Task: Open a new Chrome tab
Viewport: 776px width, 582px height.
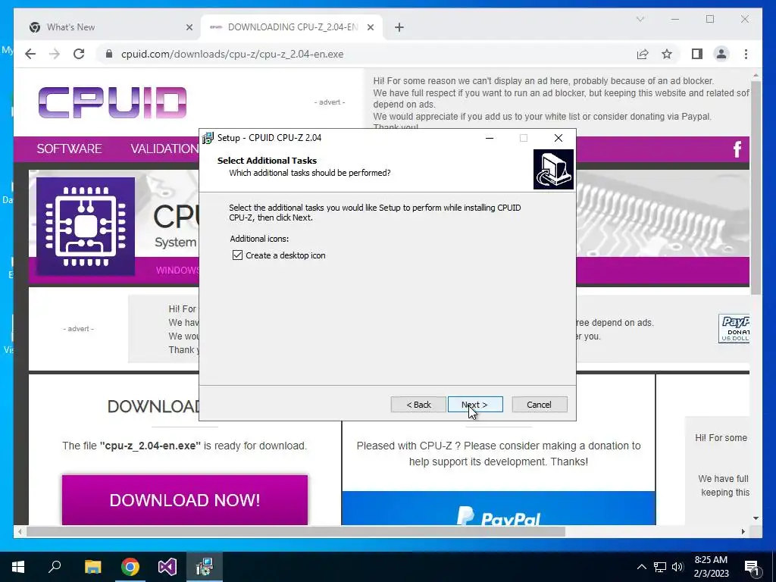Action: [399, 27]
